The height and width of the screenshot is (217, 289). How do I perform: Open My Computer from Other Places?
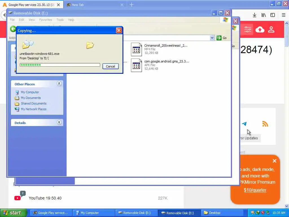[x=30, y=92]
